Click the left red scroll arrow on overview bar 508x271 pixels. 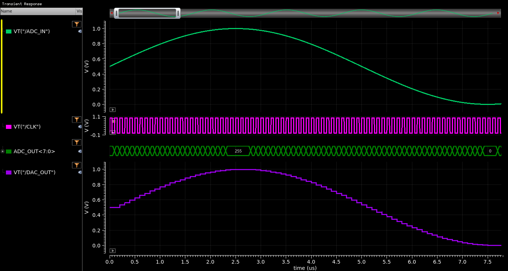tap(111, 13)
